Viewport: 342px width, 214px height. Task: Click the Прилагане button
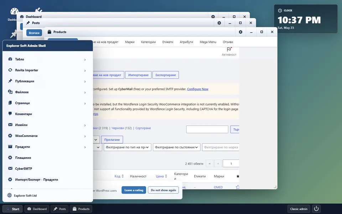click(x=112, y=139)
